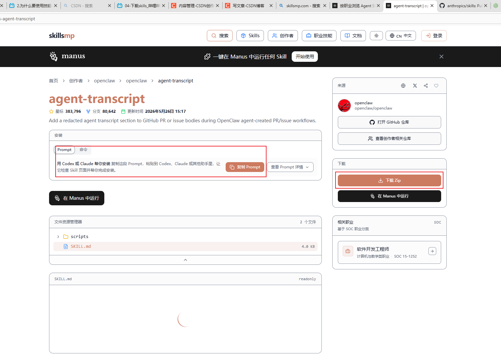The width and height of the screenshot is (501, 357).
Task: Open the CN 中文 language selector
Action: pos(401,36)
